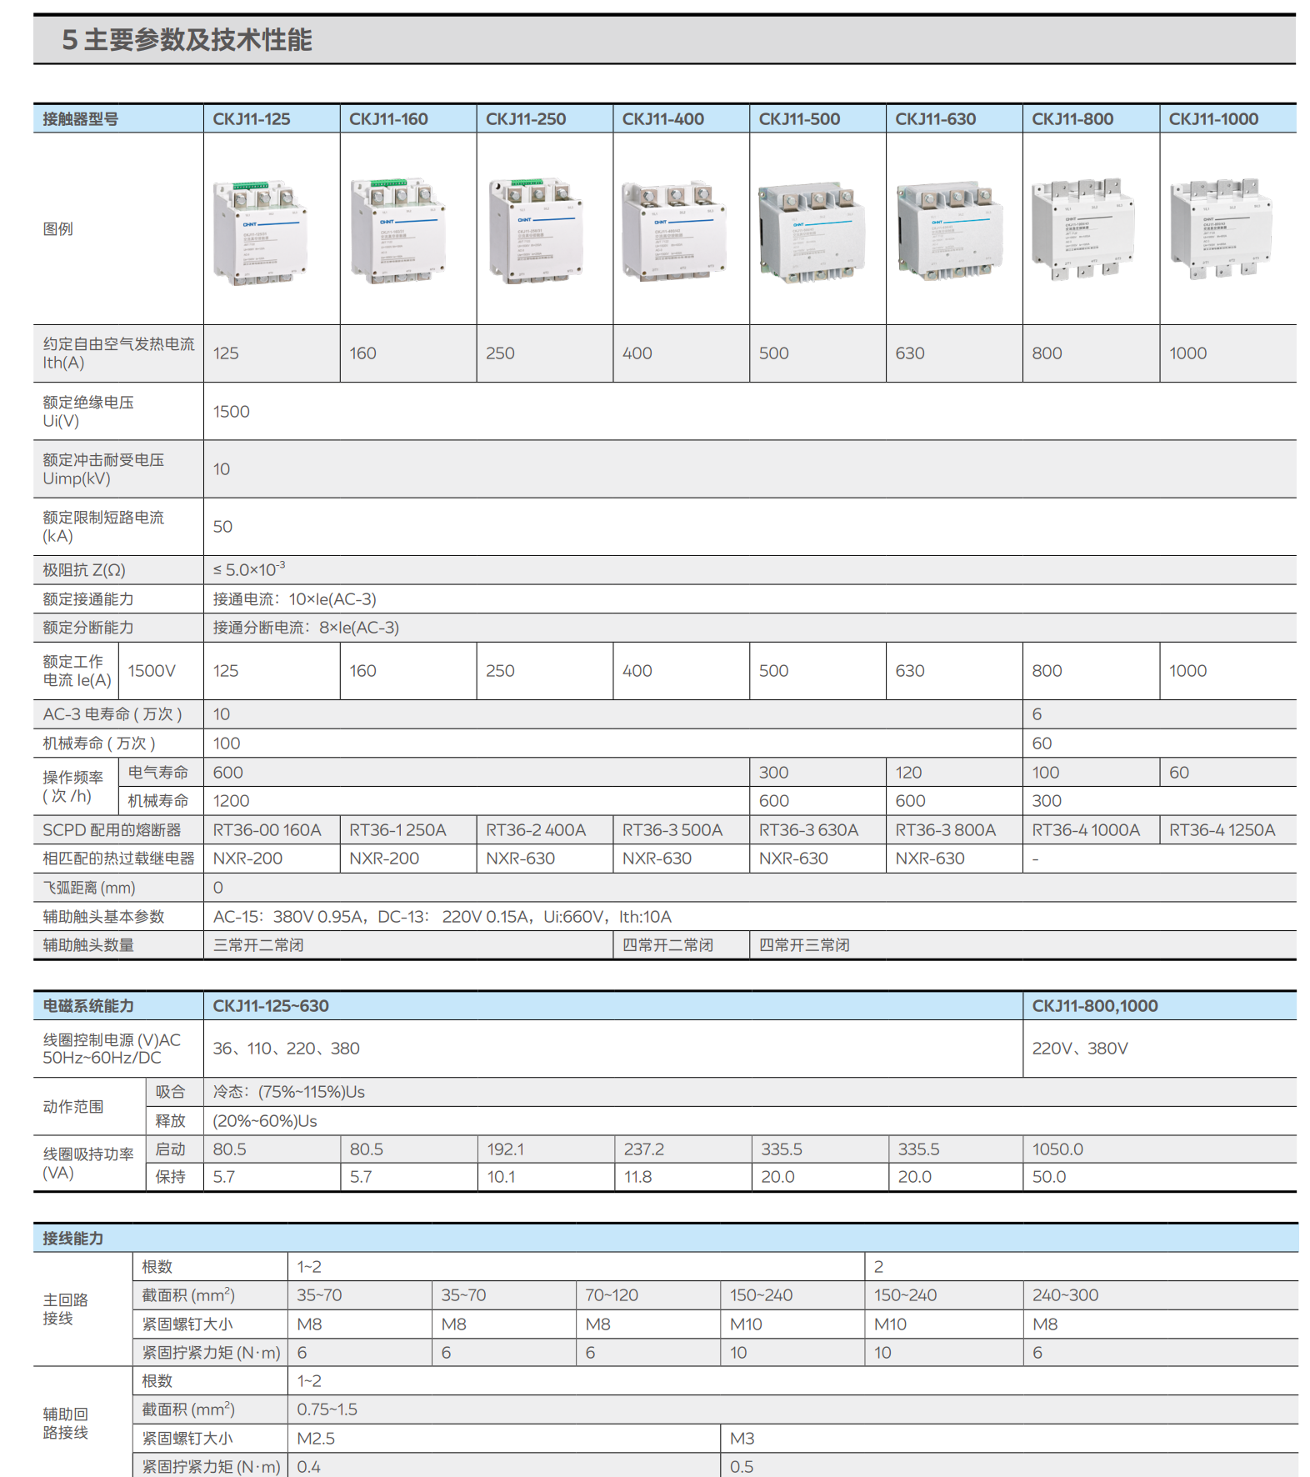Viewport: 1310px width, 1477px height.
Task: Click the "相匹配的热过载继电器" row label
Action: (119, 859)
